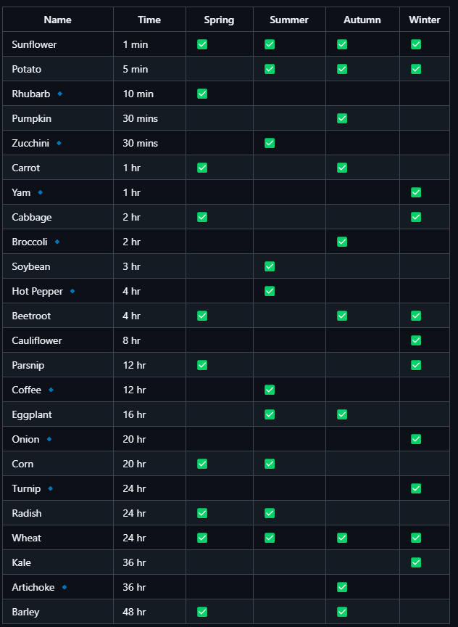Select the blue diamond marker next to Yam
This screenshot has height=627, width=458.
[x=41, y=192]
